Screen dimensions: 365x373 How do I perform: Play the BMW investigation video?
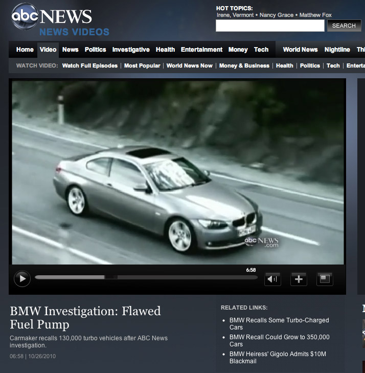(22, 278)
